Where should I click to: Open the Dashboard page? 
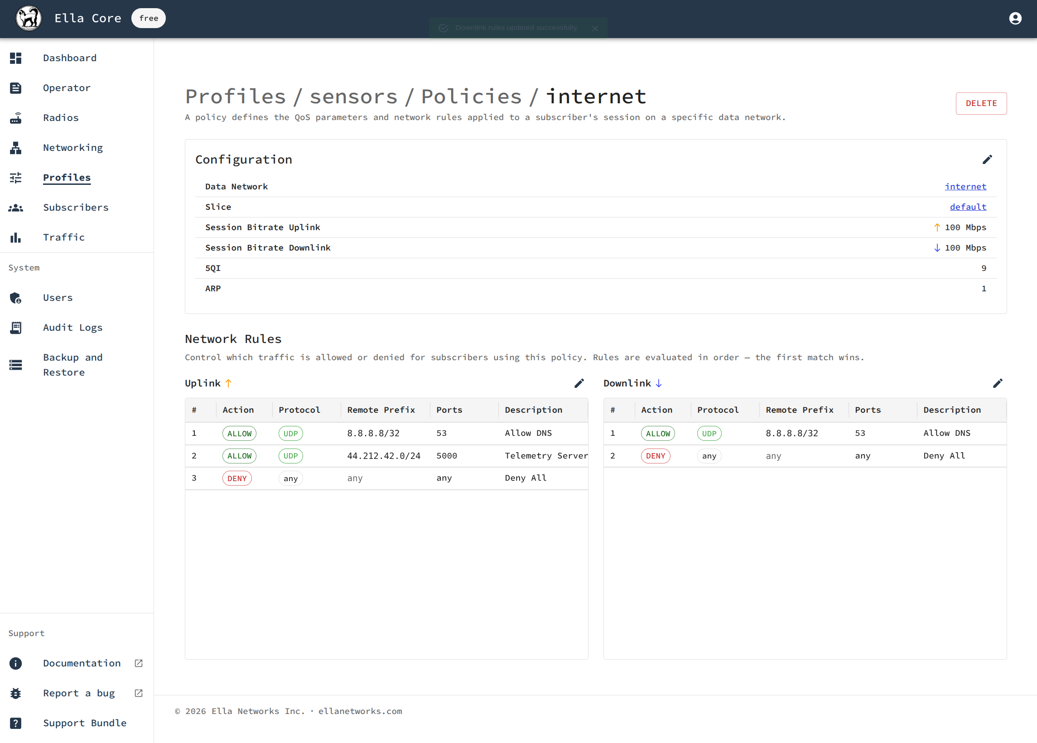tap(70, 58)
